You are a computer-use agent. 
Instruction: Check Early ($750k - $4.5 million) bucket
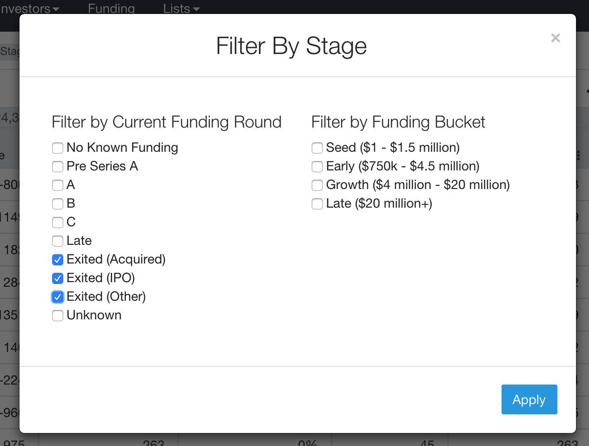tap(317, 167)
